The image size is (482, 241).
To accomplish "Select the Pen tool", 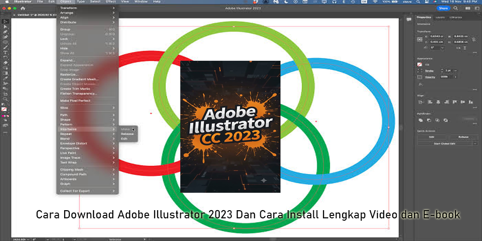I will [x=5, y=32].
